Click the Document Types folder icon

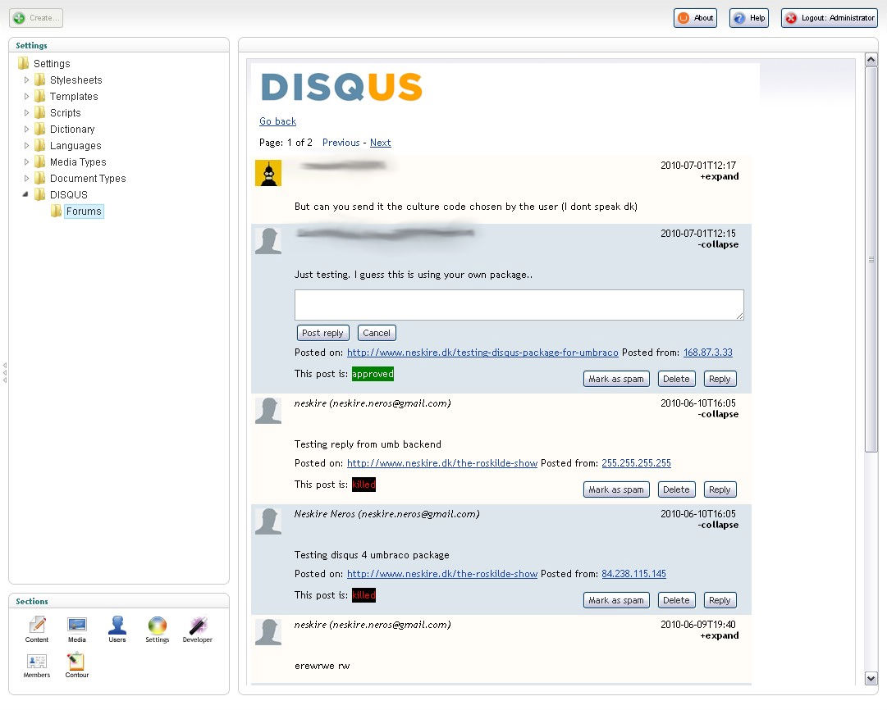pos(39,178)
